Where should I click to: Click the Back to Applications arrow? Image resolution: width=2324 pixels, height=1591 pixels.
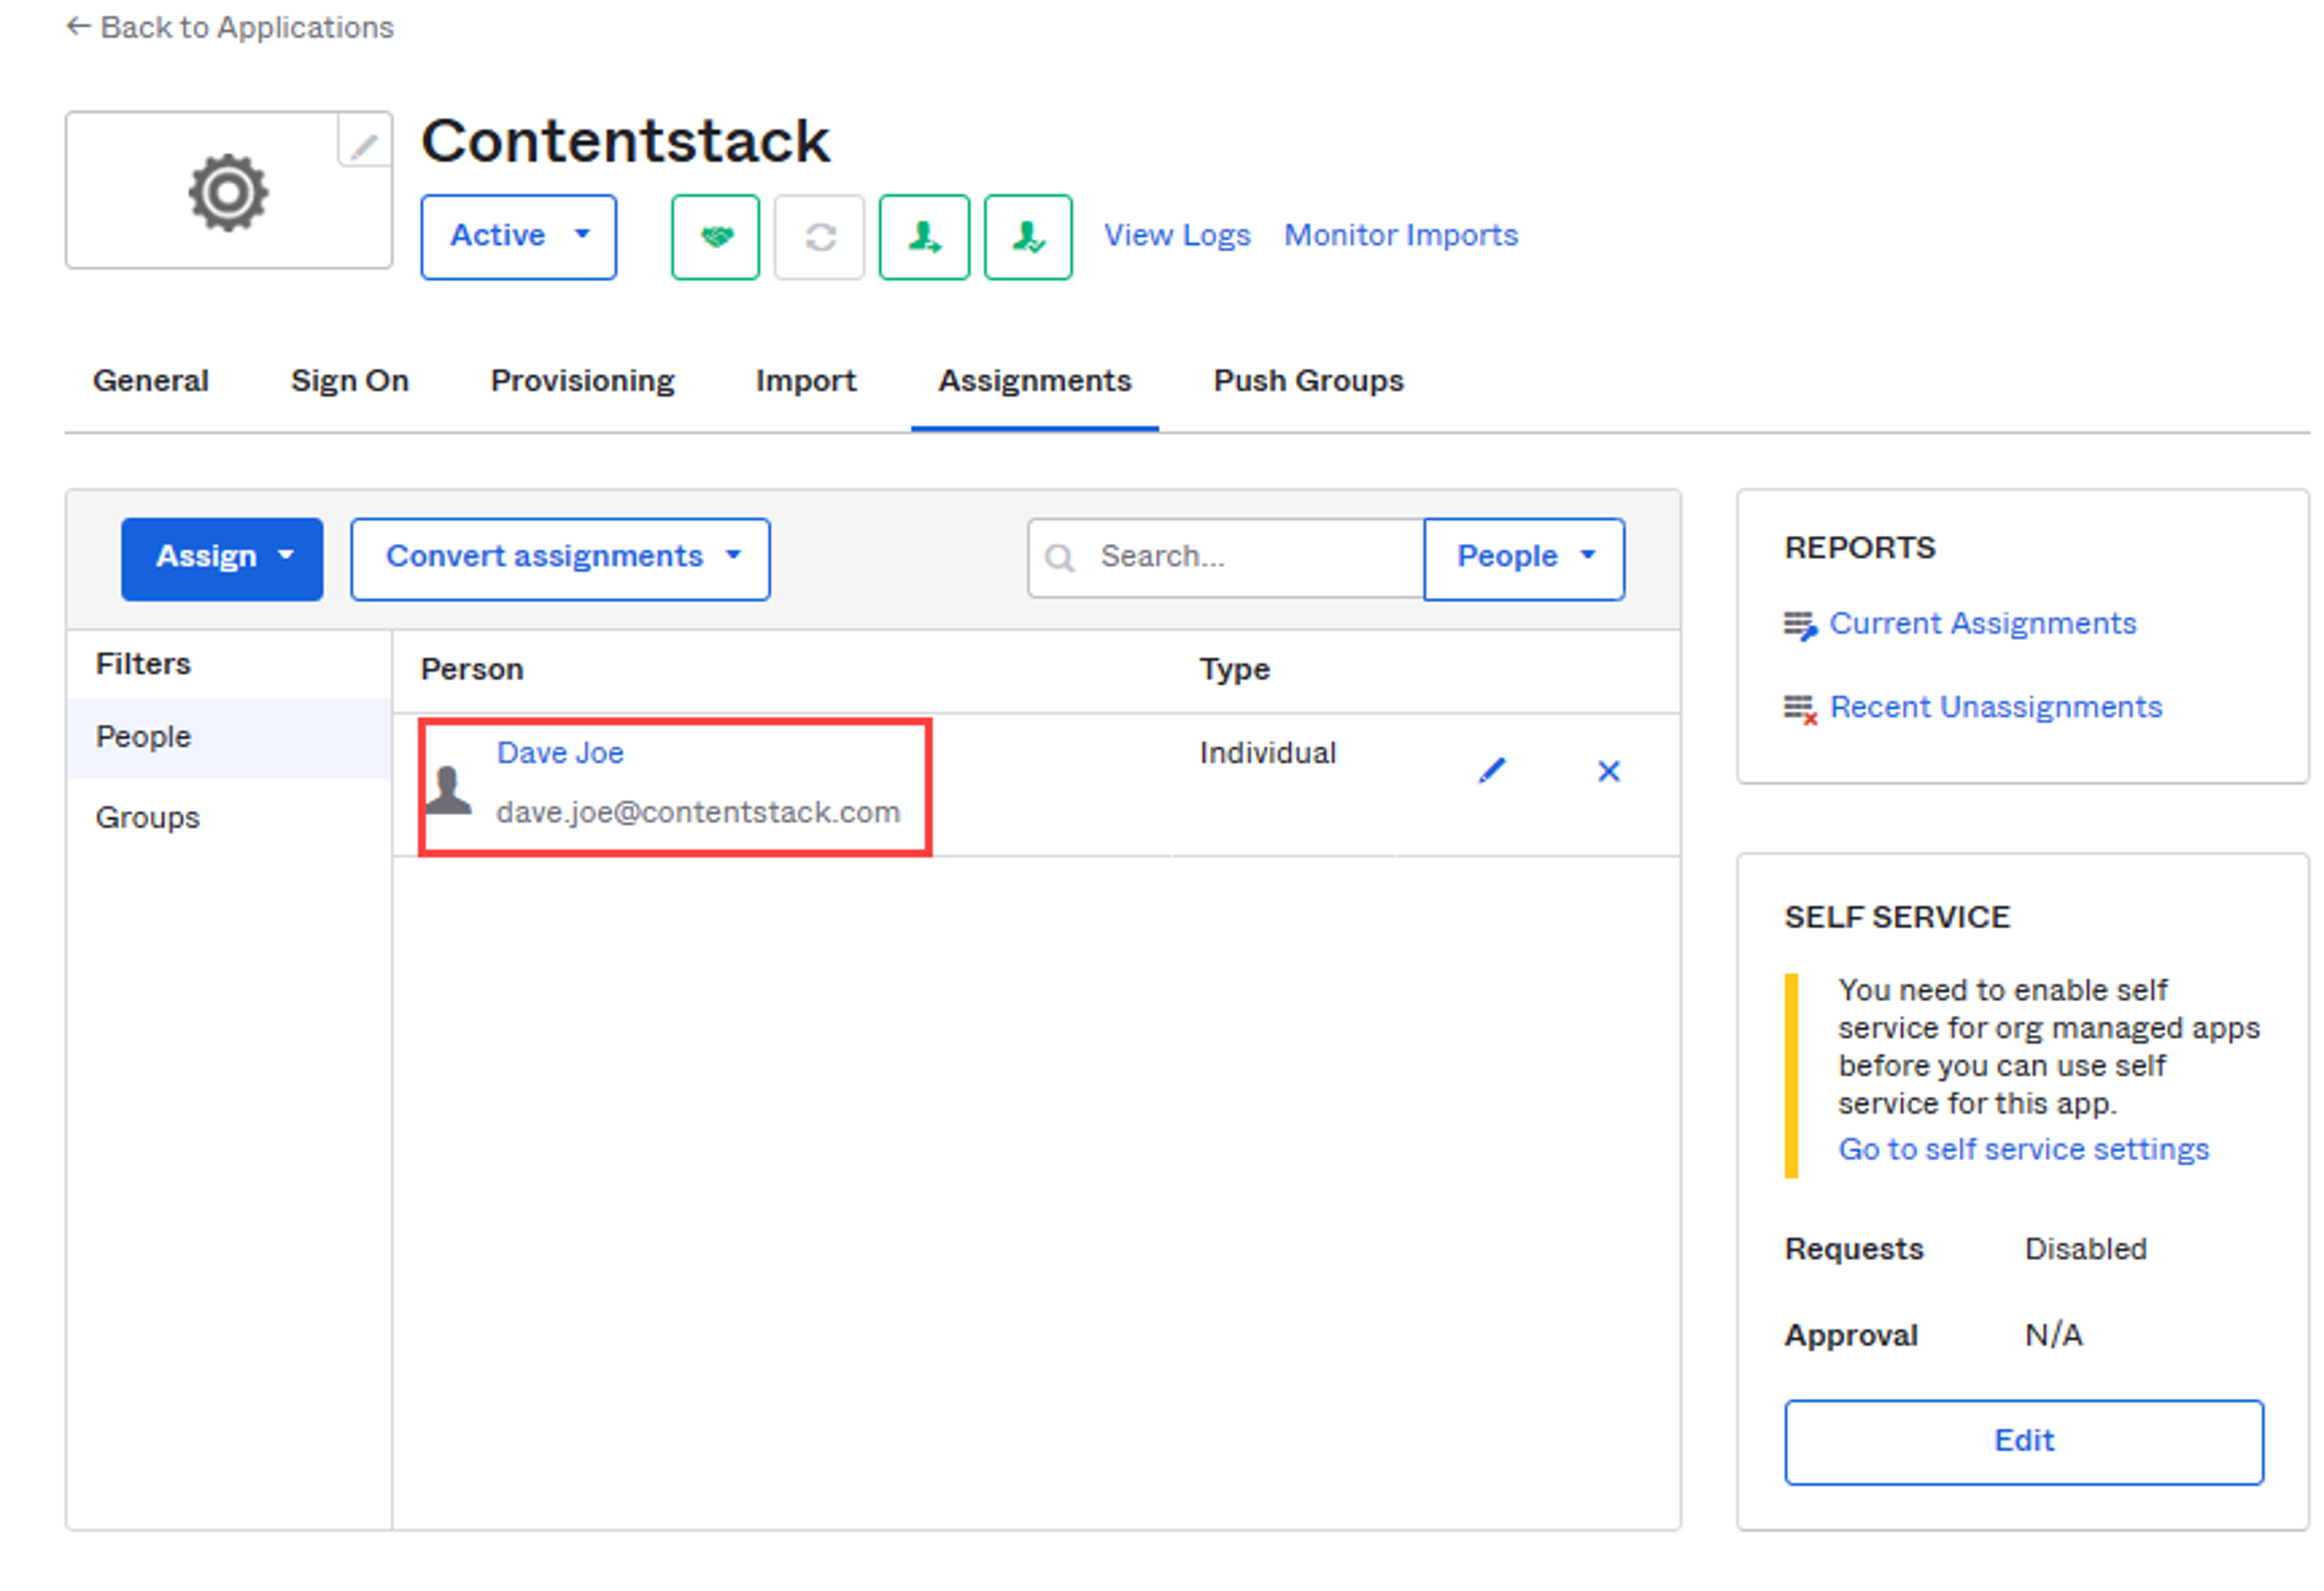pos(79,27)
